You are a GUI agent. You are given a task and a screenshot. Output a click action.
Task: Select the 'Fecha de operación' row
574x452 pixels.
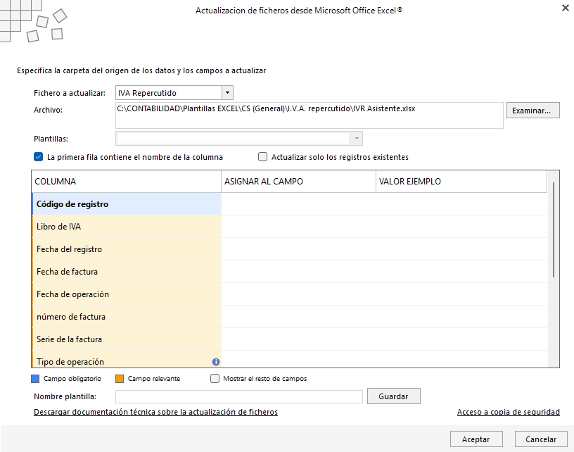coord(289,294)
